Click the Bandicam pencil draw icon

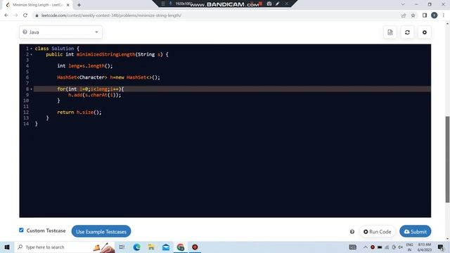click(278, 4)
